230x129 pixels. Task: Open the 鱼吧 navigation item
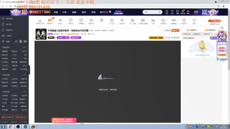coord(93,12)
